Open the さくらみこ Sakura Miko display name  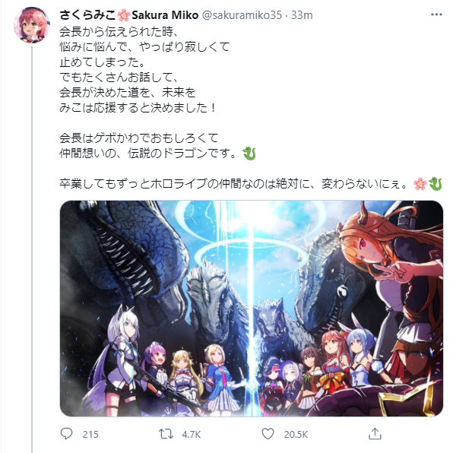click(x=129, y=15)
